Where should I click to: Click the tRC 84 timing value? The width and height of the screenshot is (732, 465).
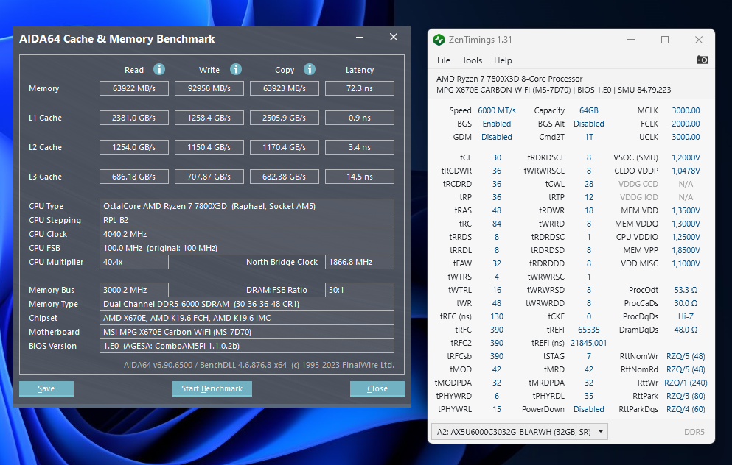tap(497, 224)
